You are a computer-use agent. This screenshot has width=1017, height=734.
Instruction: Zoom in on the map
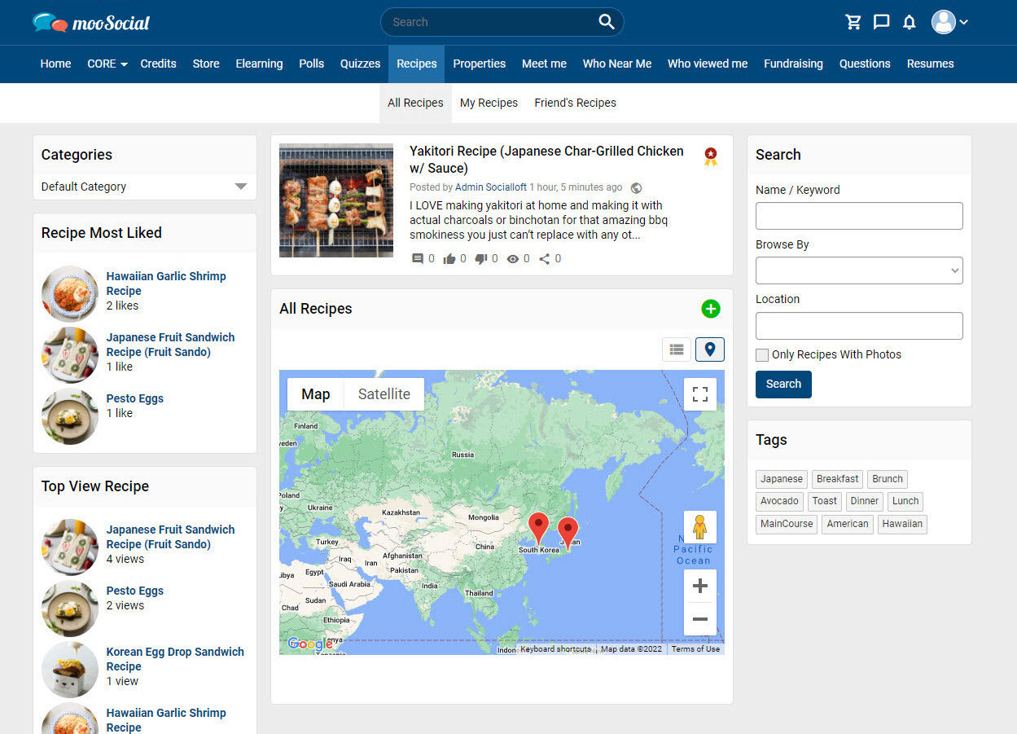pyautogui.click(x=700, y=586)
